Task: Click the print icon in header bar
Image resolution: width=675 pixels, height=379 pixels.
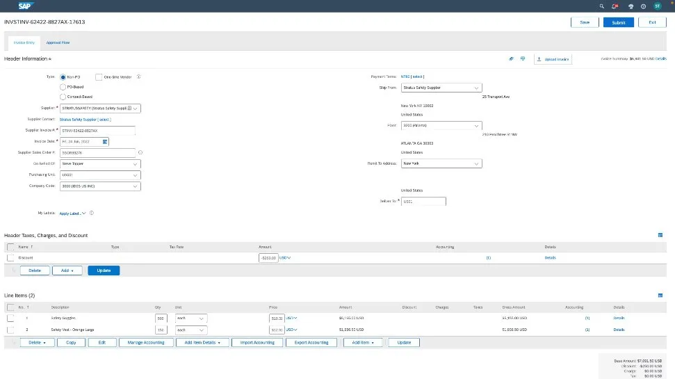Action: (631, 6)
